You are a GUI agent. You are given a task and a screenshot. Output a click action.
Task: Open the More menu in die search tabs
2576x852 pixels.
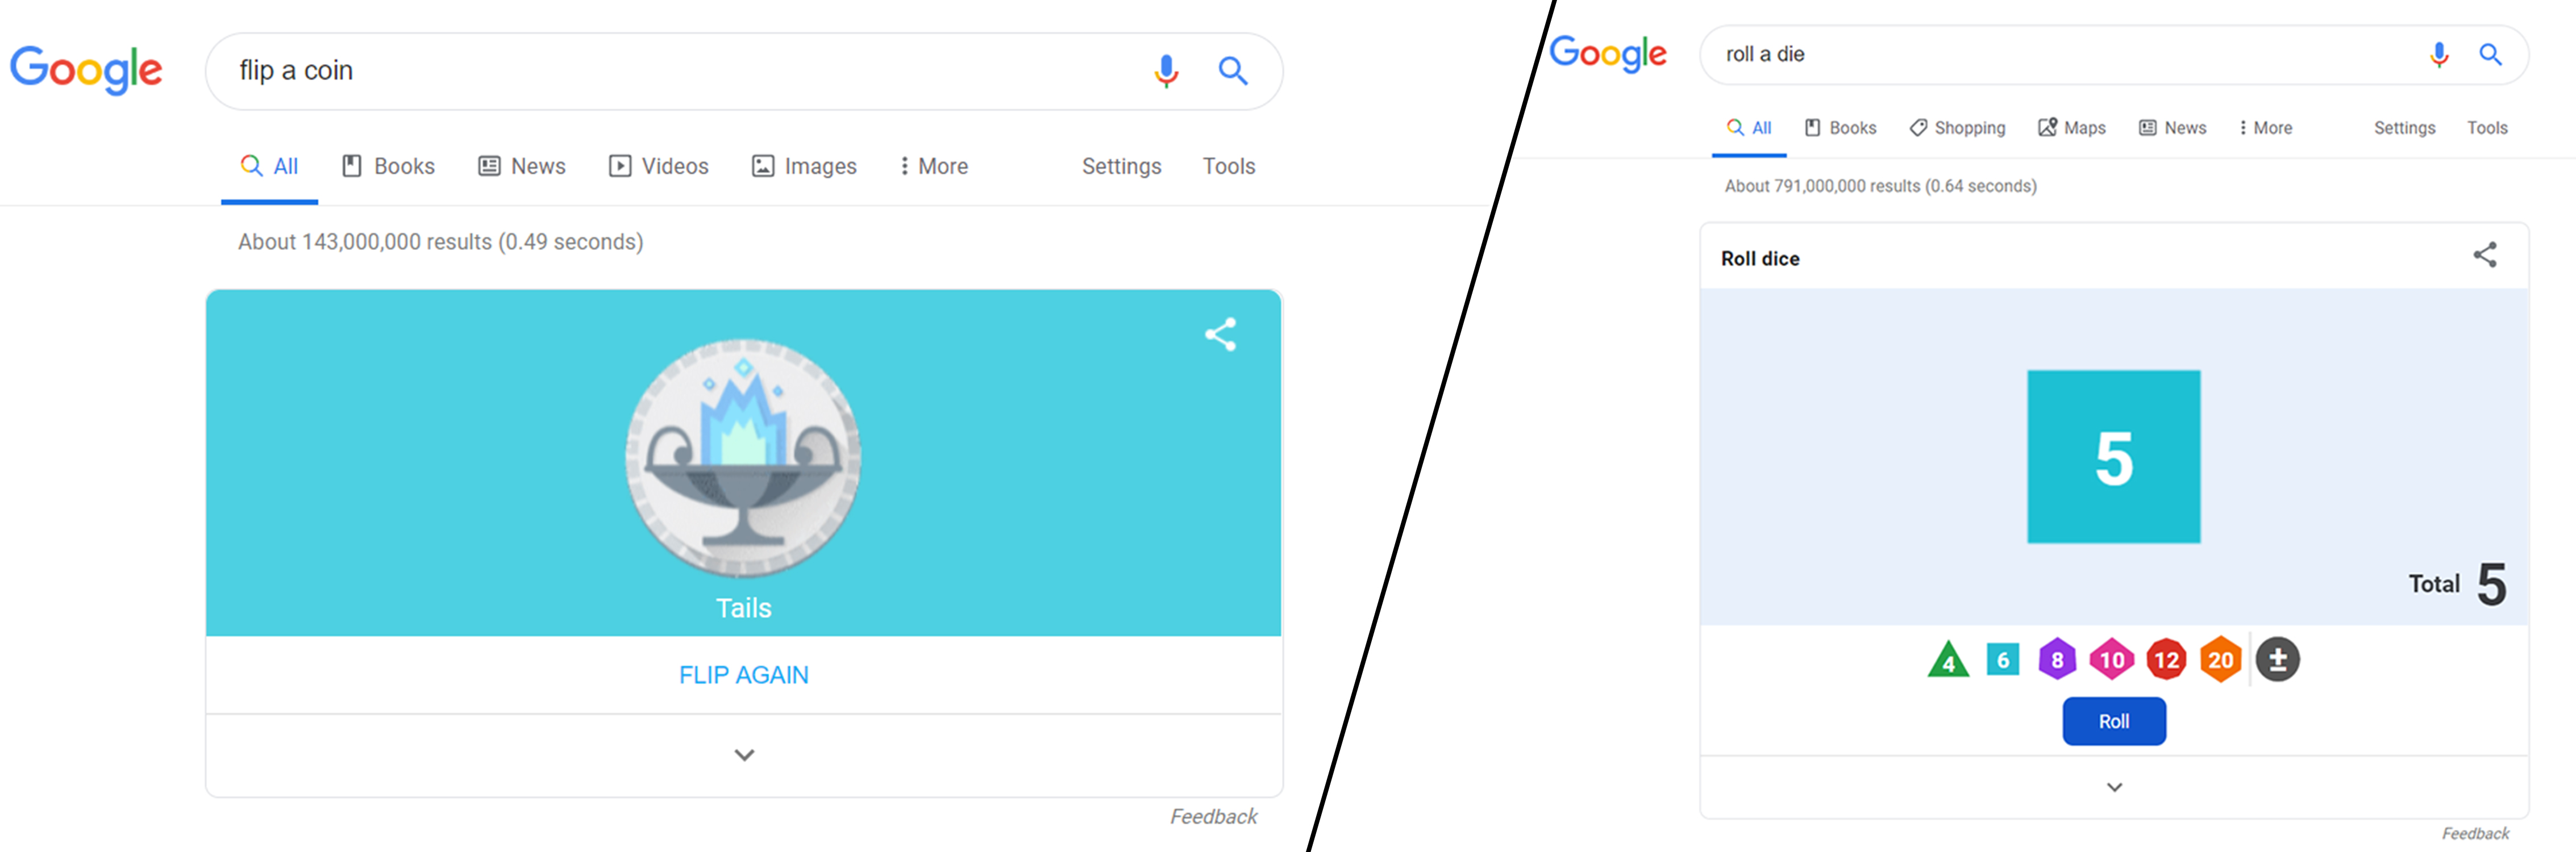[x=2265, y=128]
